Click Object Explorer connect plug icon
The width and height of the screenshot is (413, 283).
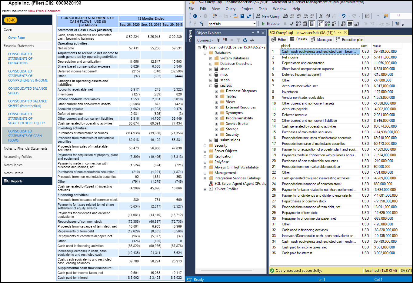pos(218,40)
